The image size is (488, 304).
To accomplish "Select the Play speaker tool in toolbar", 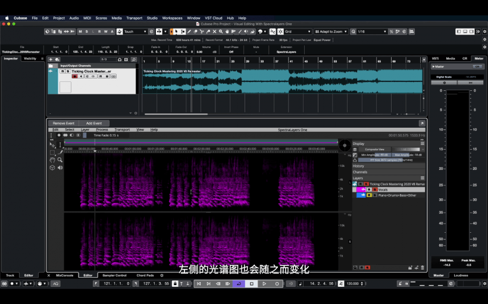I will [x=246, y=31].
